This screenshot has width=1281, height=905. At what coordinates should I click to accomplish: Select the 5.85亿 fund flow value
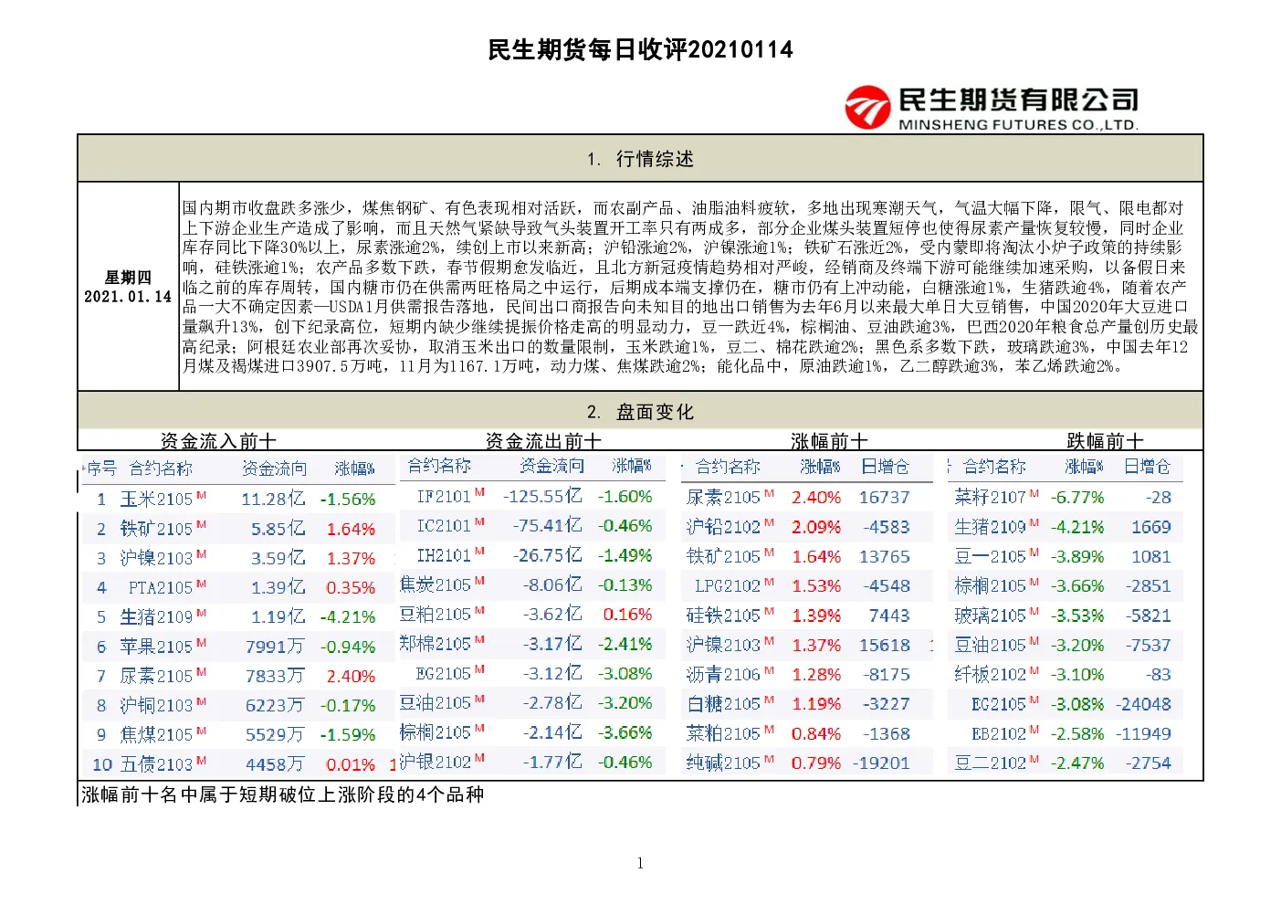278,529
